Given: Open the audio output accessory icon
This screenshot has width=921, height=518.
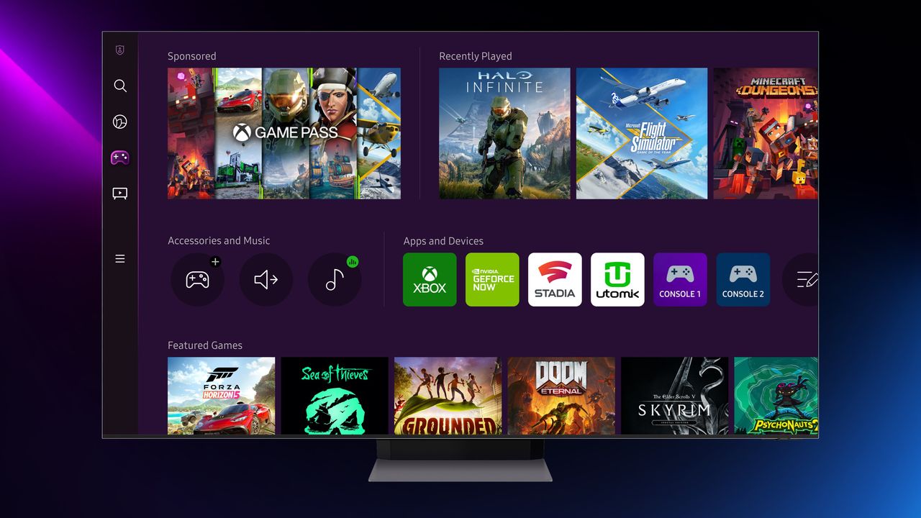Looking at the screenshot, I should pos(266,280).
